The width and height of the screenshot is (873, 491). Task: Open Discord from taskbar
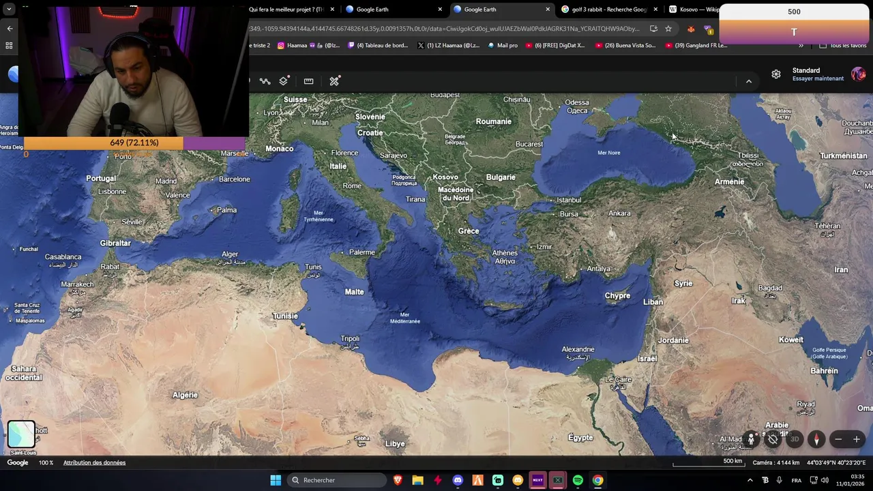[458, 480]
